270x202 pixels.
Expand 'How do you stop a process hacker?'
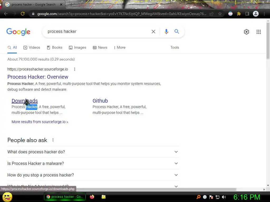(x=93, y=175)
